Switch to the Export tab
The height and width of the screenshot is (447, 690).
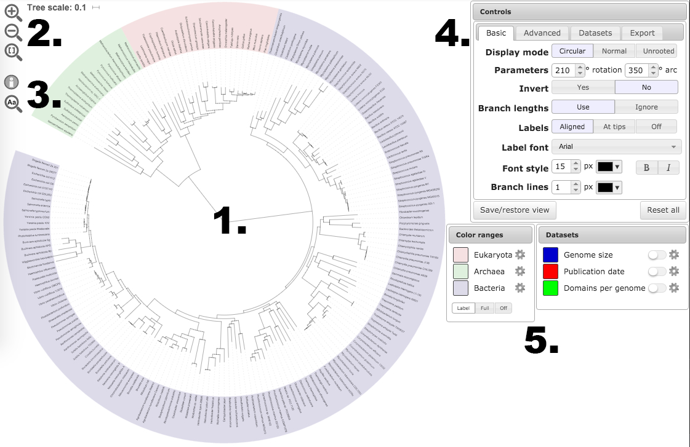click(642, 33)
